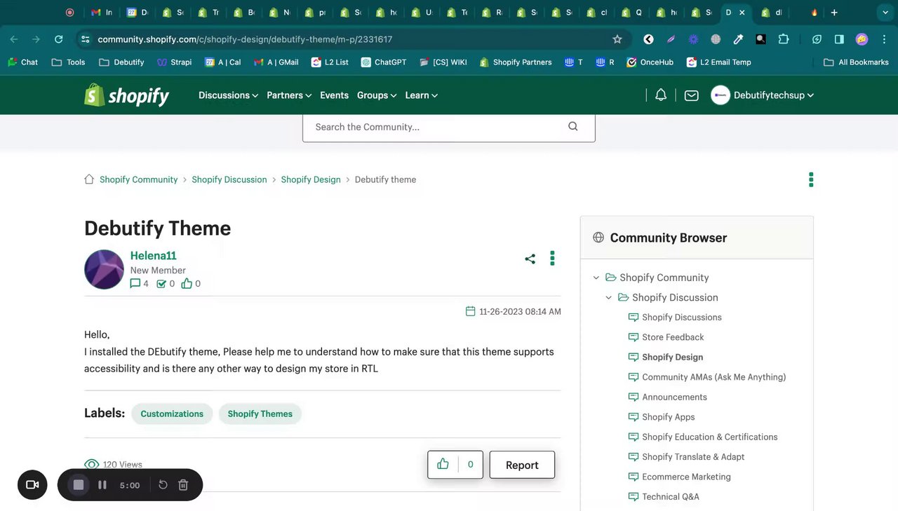The image size is (898, 511).
Task: Pause the screen recording
Action: point(102,485)
